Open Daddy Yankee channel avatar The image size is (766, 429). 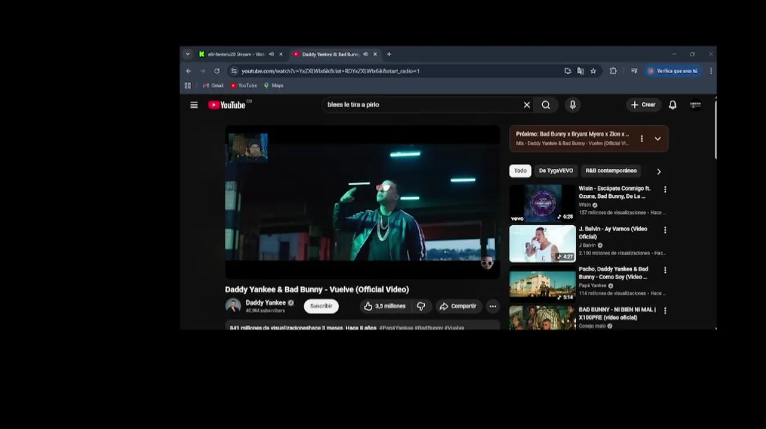tap(233, 306)
